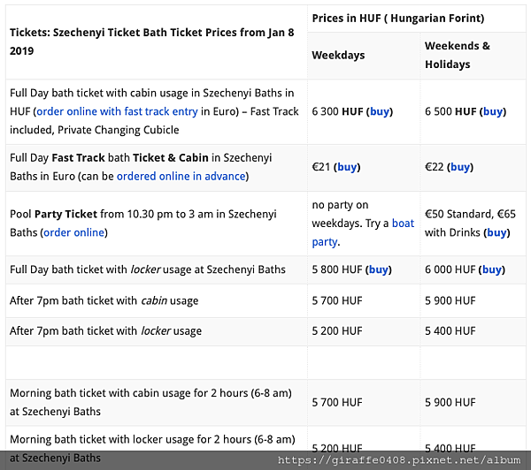
Task: Click the Szechenyi ticket prices table title
Action: click(151, 42)
